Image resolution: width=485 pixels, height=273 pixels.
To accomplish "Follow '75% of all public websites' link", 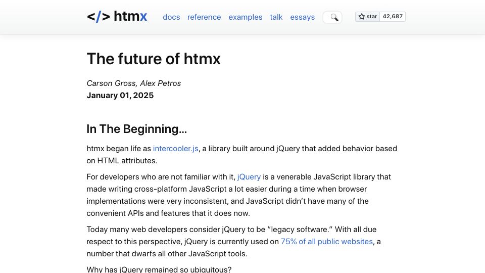I will [x=327, y=242].
